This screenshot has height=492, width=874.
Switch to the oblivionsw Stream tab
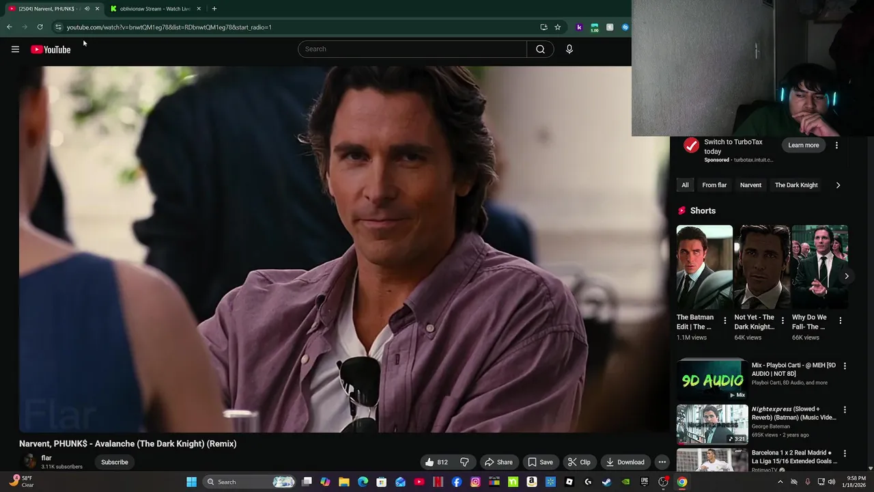[x=154, y=9]
